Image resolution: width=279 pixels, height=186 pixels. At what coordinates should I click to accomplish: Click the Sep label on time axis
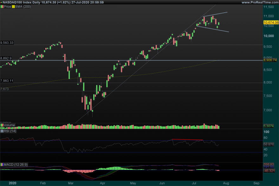pyautogui.click(x=256, y=183)
